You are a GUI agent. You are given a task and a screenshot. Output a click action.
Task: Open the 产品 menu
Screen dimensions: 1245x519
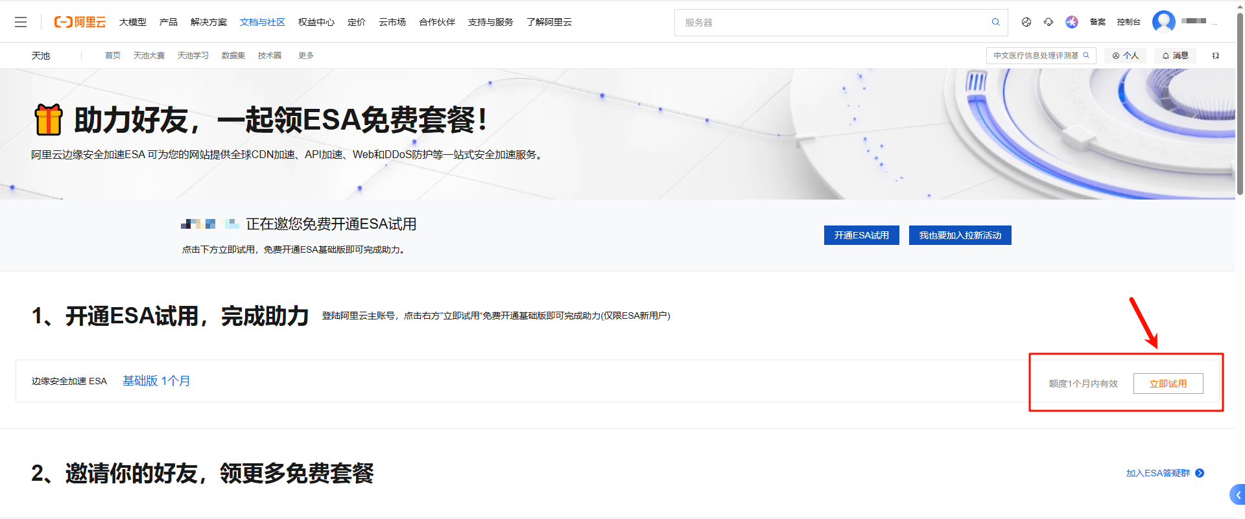(169, 22)
